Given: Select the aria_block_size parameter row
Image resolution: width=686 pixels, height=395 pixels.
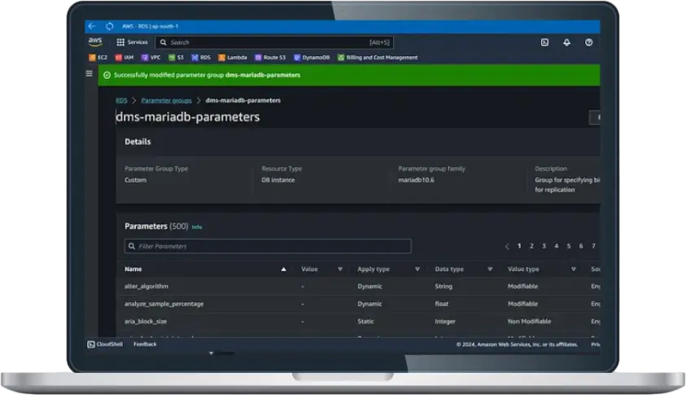Looking at the screenshot, I should tap(357, 322).
